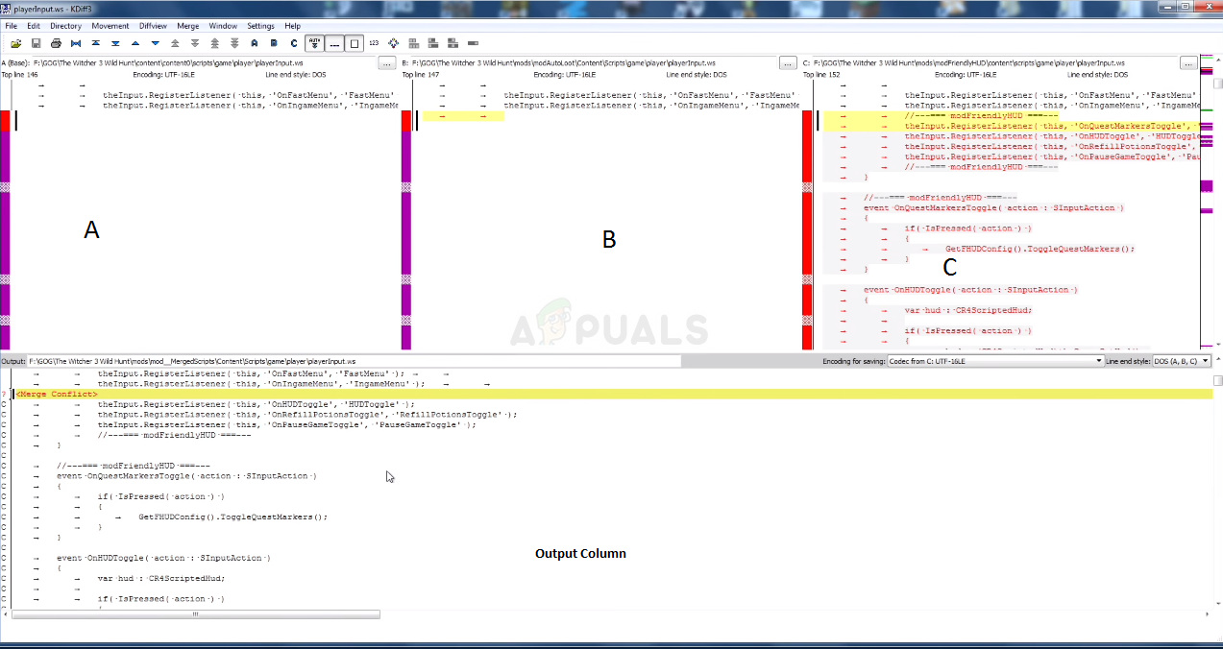
Task: Click 'Top line 152' label in pane C
Action: tap(821, 74)
